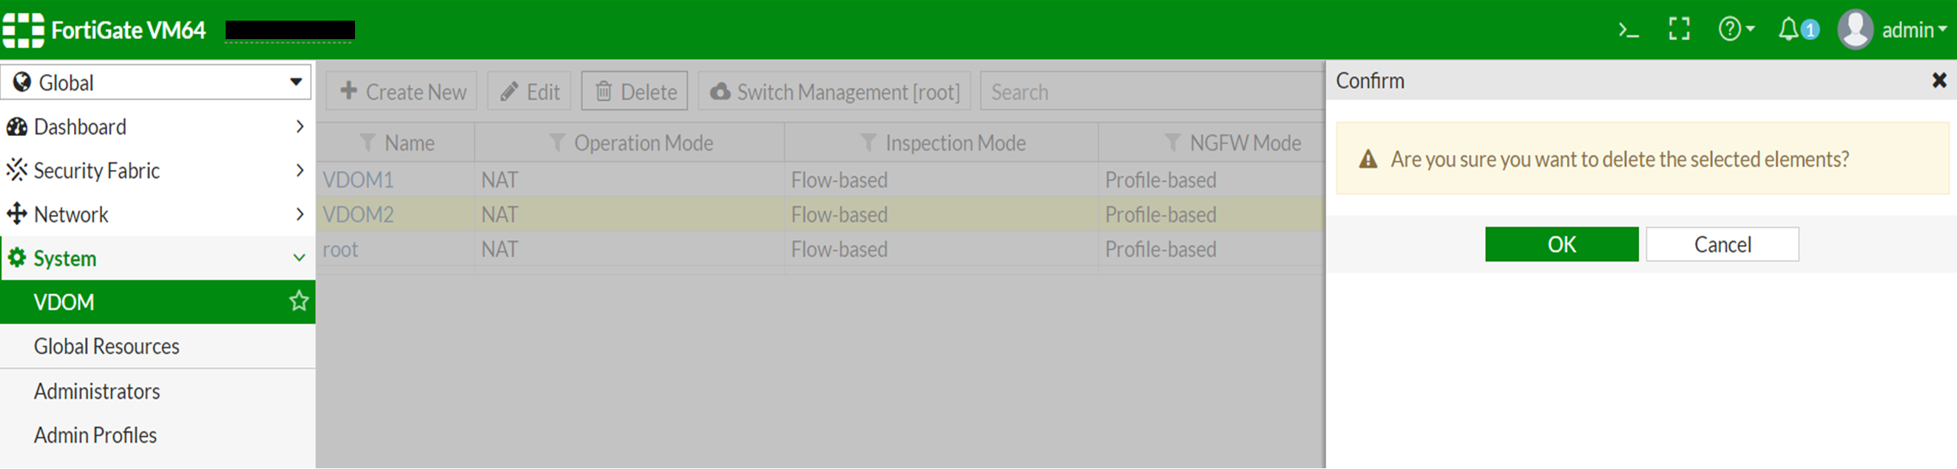Image resolution: width=1957 pixels, height=469 pixels.
Task: Cancel the delete confirmation
Action: (x=1722, y=244)
